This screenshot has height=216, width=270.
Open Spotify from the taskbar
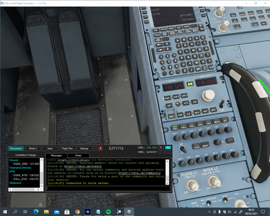pyautogui.click(x=108, y=212)
